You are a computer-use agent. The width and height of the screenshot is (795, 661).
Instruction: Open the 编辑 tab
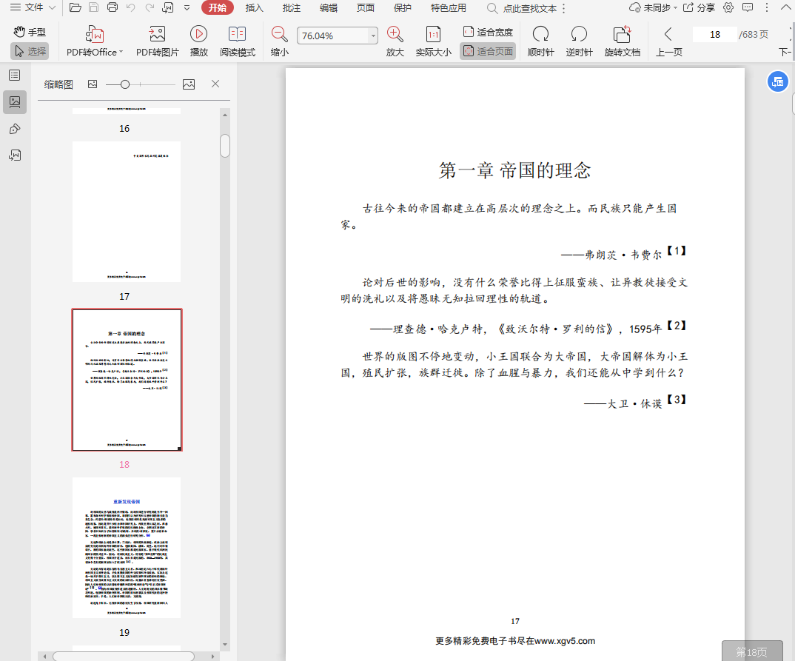point(329,7)
